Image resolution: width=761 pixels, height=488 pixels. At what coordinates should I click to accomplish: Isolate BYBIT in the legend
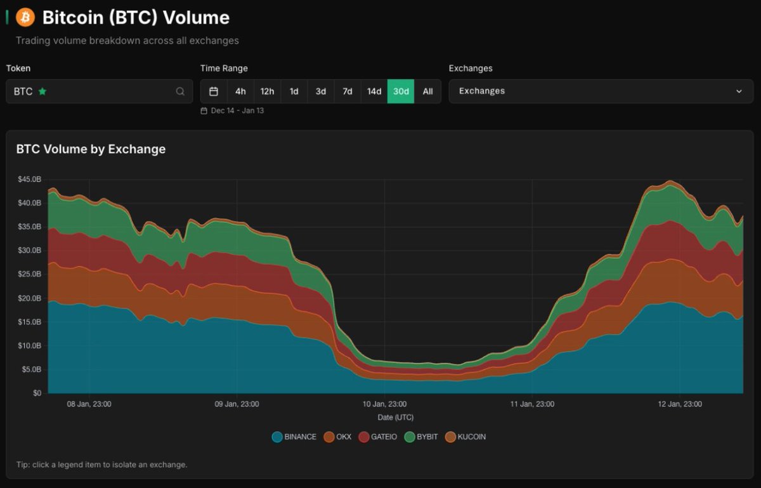click(x=421, y=437)
